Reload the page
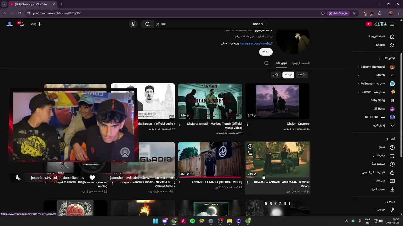 point(20,13)
